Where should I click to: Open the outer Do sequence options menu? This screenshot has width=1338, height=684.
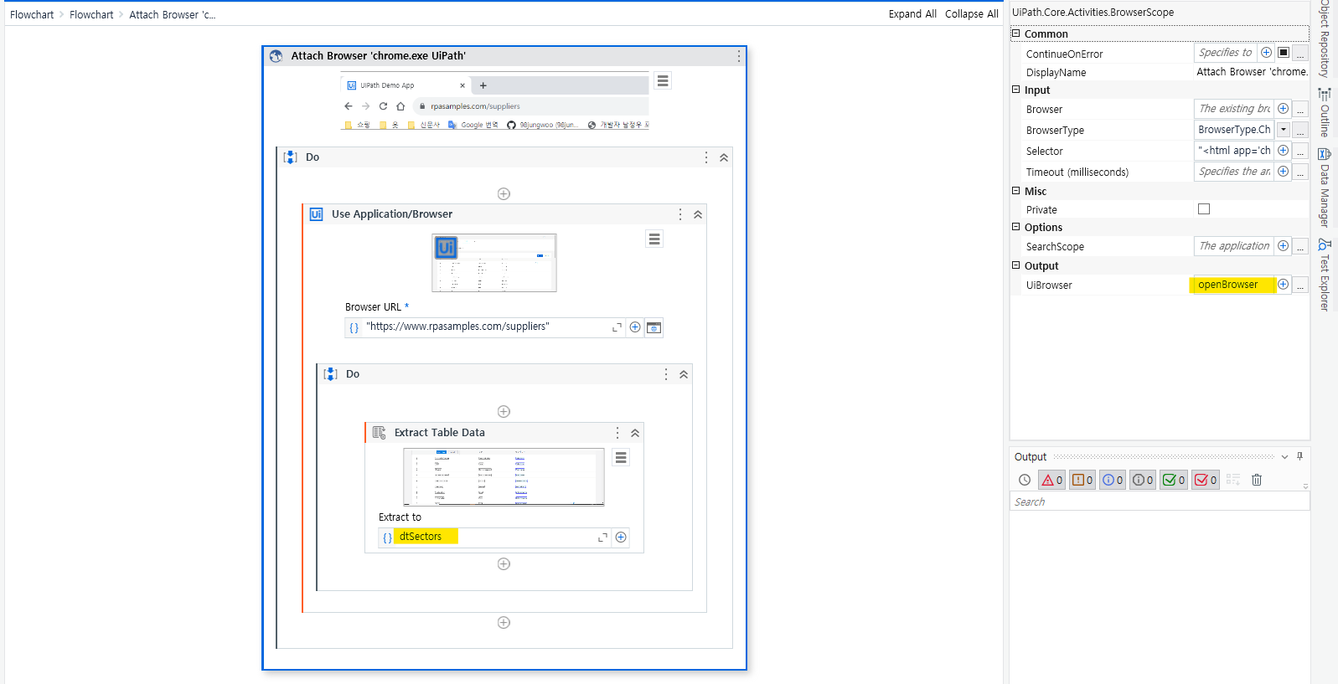706,157
